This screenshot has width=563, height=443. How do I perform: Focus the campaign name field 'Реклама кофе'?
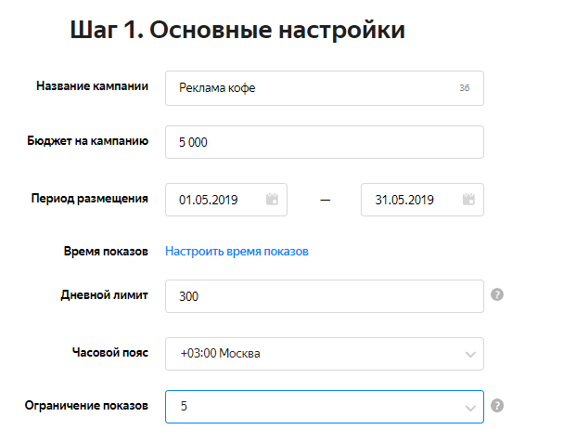click(x=306, y=88)
